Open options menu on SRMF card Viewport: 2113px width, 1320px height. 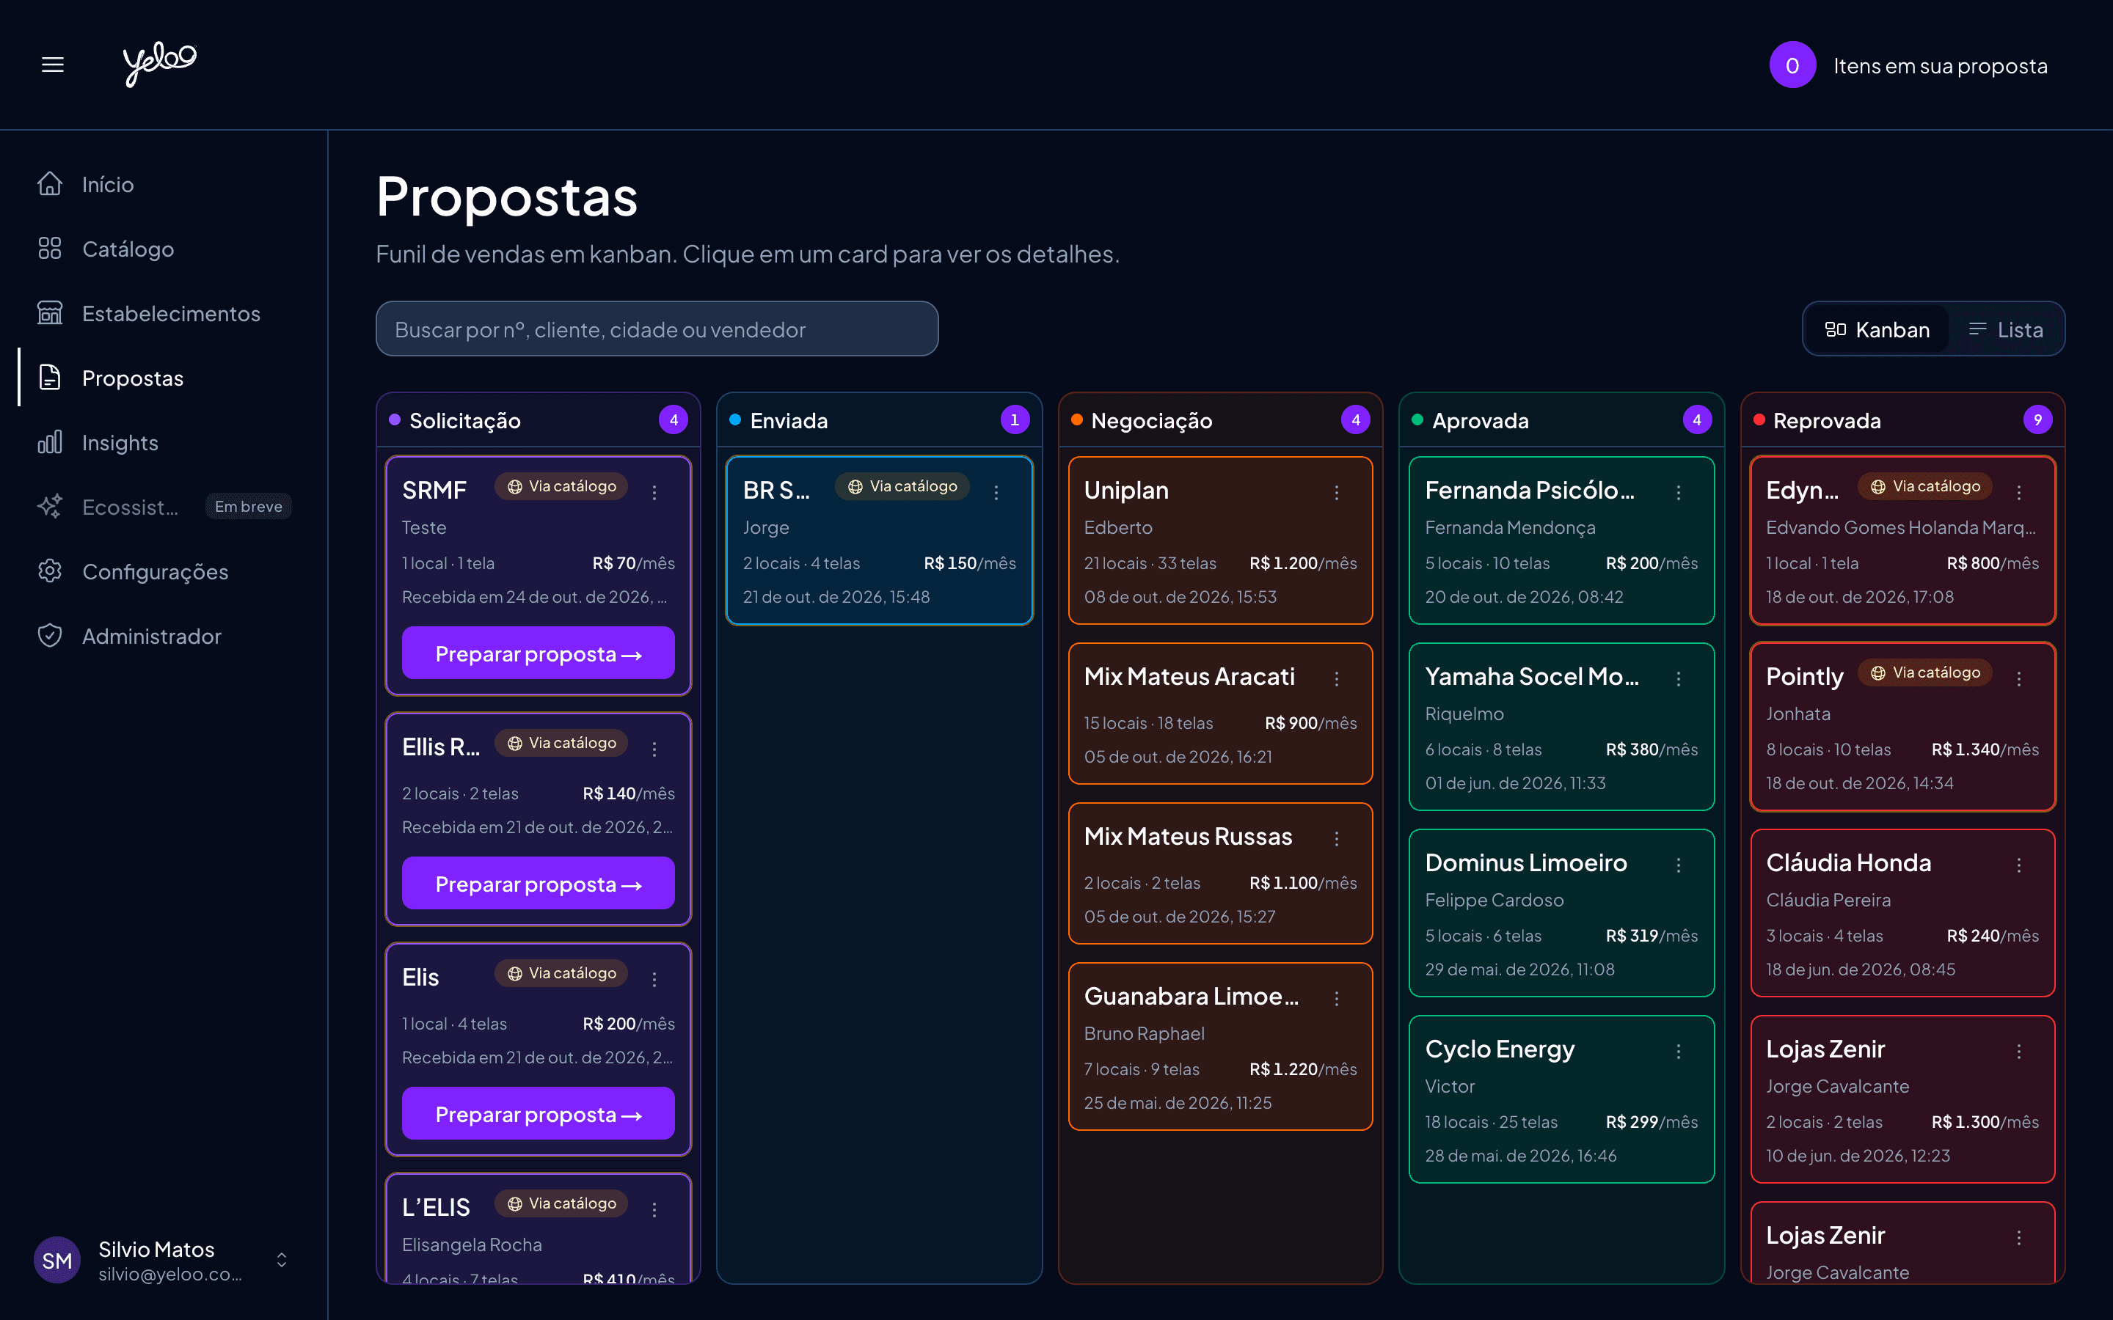(x=654, y=492)
